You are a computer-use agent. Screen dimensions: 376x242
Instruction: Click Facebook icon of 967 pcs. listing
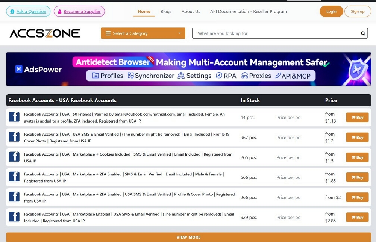14,137
